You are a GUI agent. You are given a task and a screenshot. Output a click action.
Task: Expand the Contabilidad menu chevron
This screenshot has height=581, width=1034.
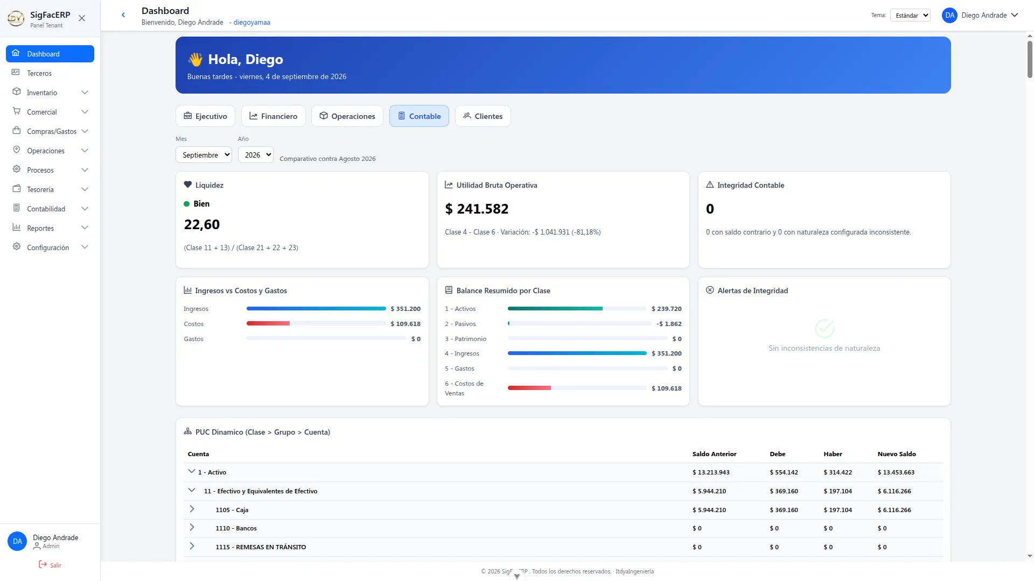click(85, 209)
